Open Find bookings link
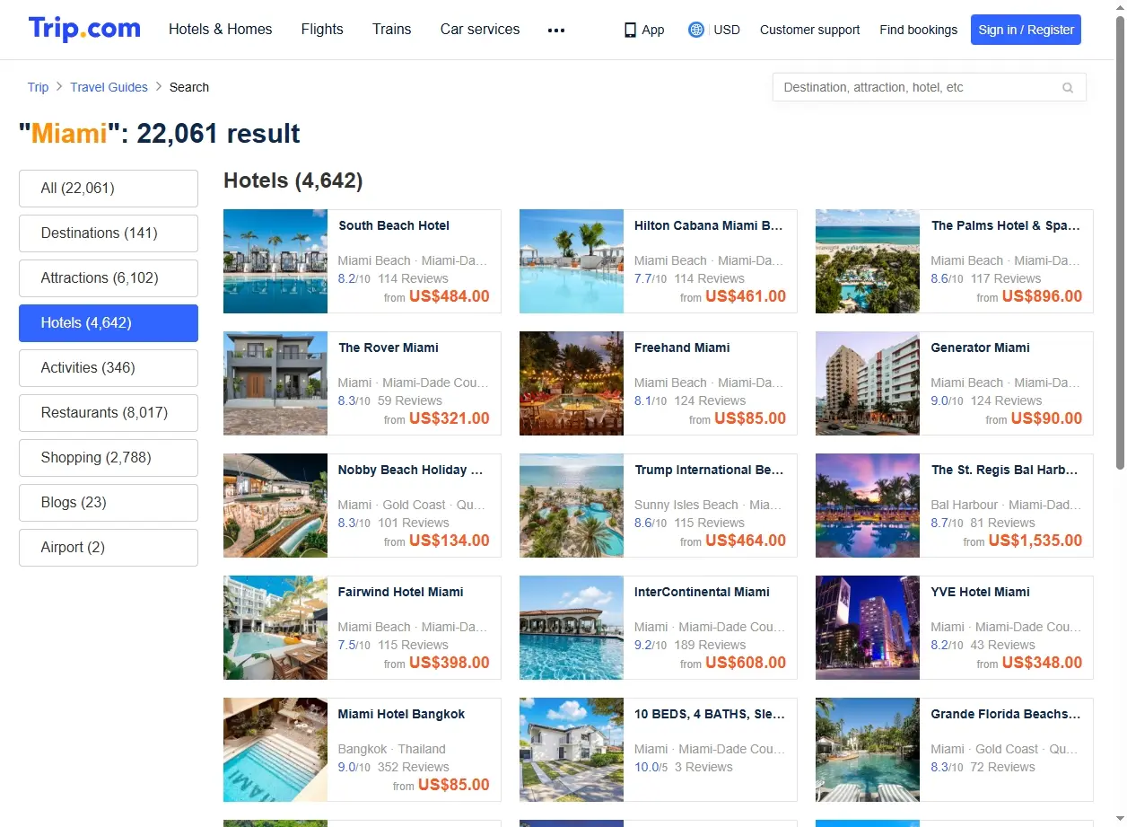 tap(919, 30)
